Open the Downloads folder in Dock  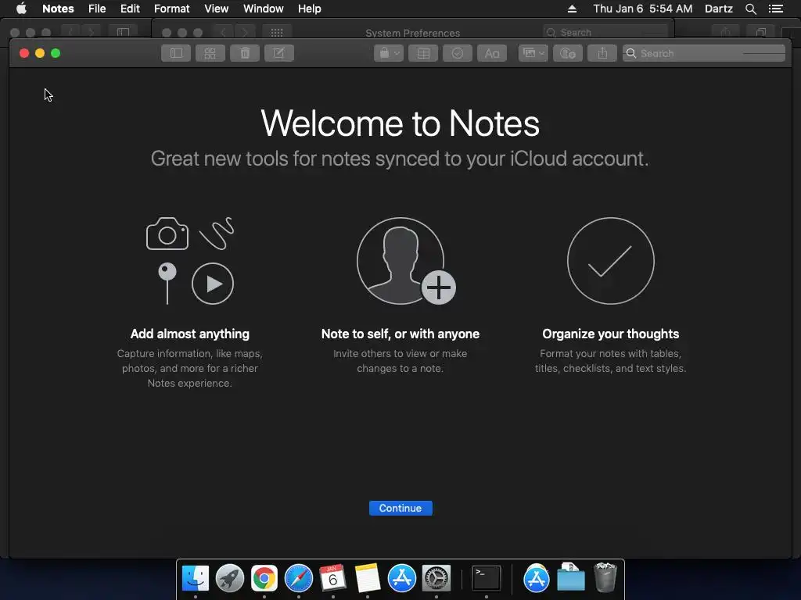pos(570,577)
